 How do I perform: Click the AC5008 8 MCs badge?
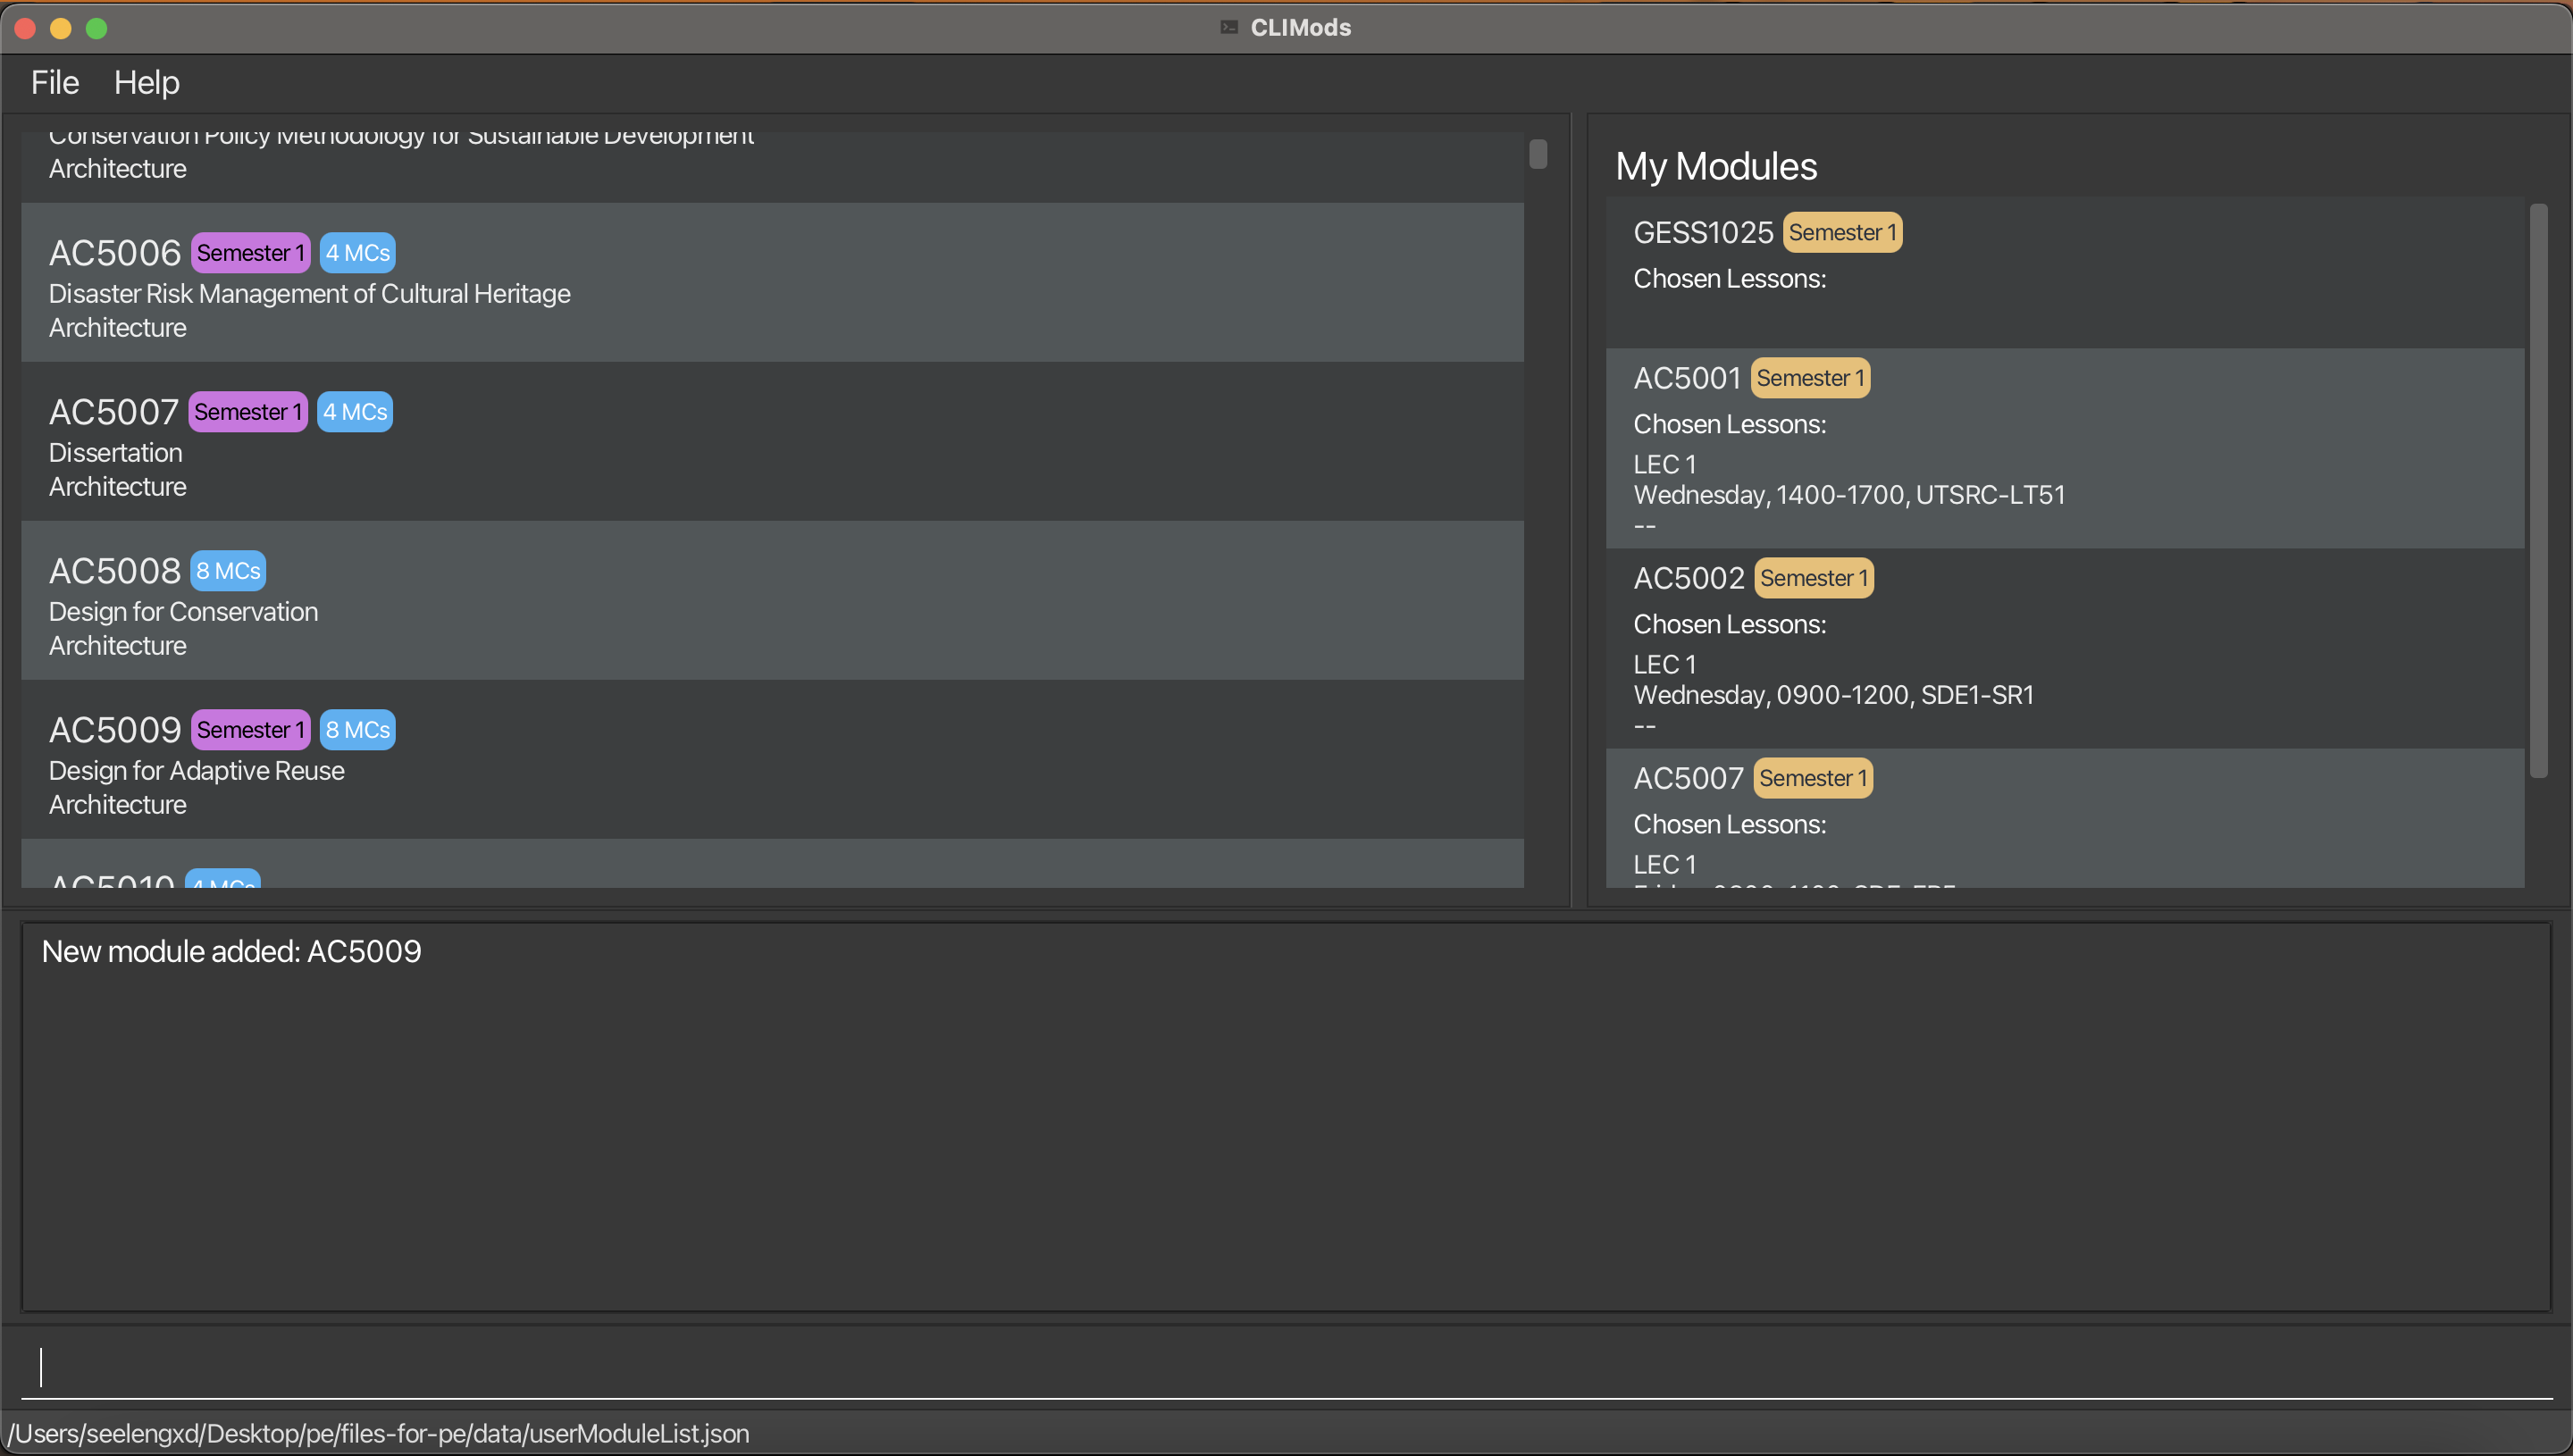click(x=228, y=571)
